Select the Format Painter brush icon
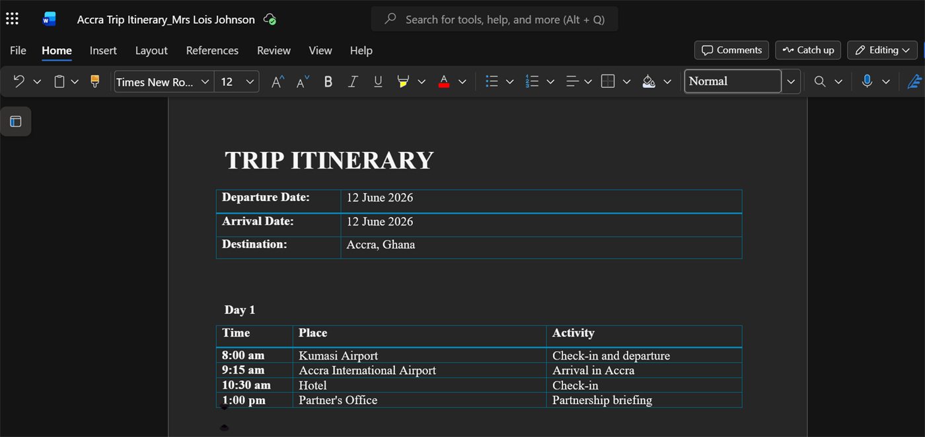 (94, 81)
